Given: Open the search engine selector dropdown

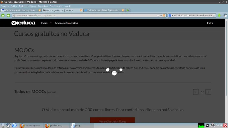Looking at the screenshot, I should coord(171,15).
